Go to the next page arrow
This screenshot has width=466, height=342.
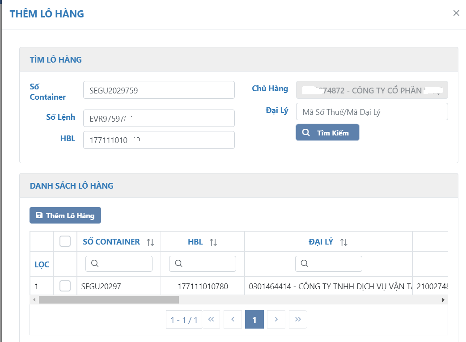click(276, 319)
